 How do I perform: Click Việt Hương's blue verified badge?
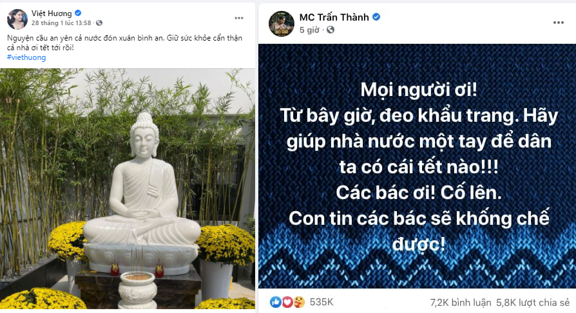(x=78, y=13)
